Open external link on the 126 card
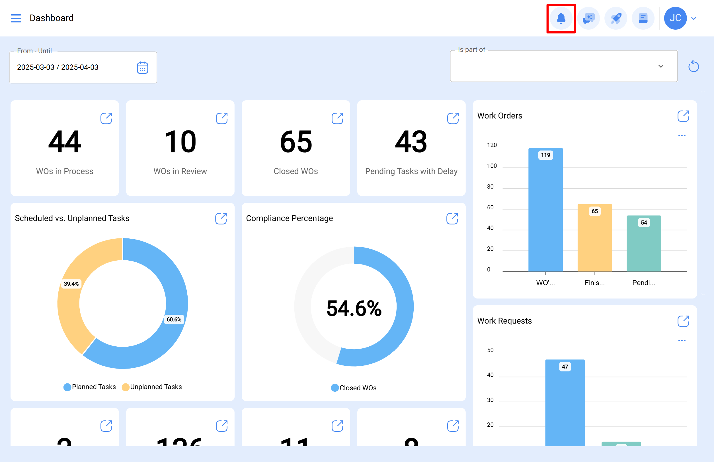 click(x=221, y=426)
